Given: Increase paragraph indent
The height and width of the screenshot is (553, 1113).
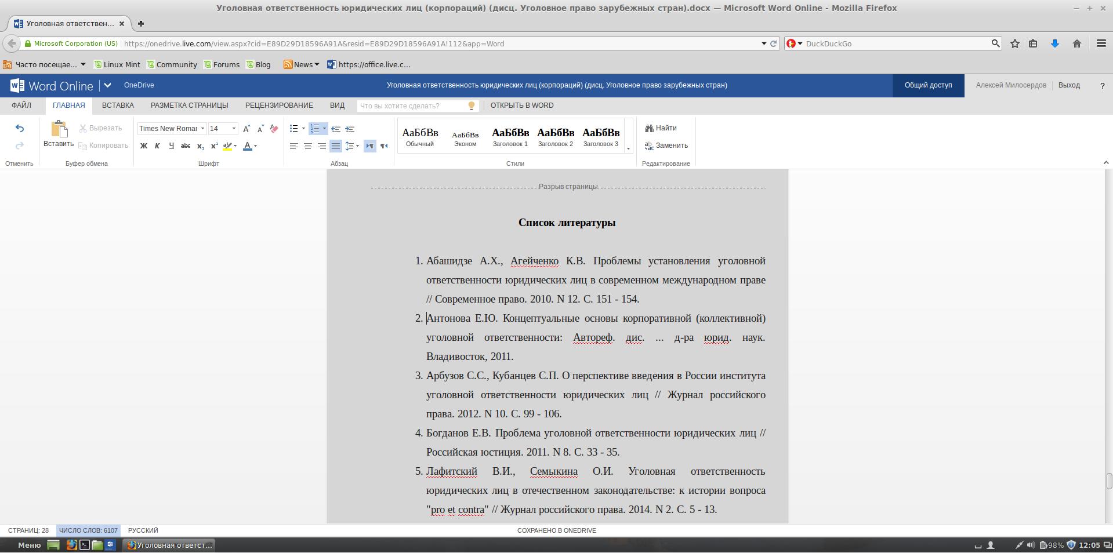Looking at the screenshot, I should (350, 129).
